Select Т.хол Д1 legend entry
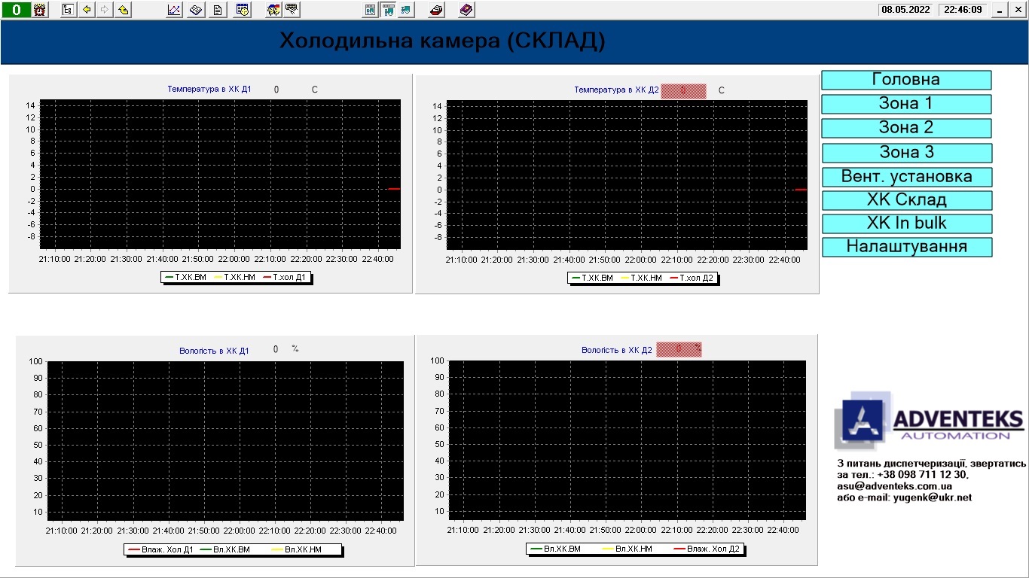The width and height of the screenshot is (1029, 578). [285, 277]
